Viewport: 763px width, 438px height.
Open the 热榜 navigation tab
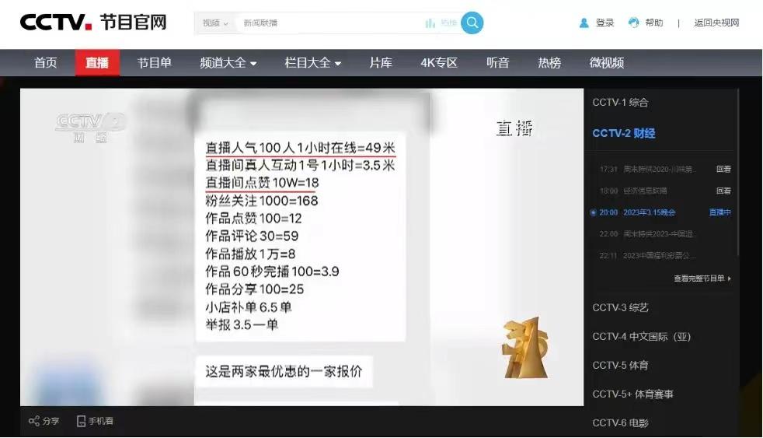[549, 63]
